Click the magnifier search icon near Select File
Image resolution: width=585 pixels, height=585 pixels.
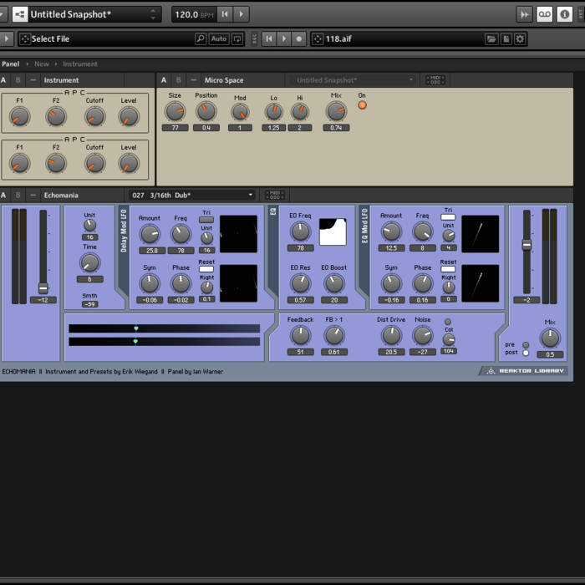click(200, 38)
